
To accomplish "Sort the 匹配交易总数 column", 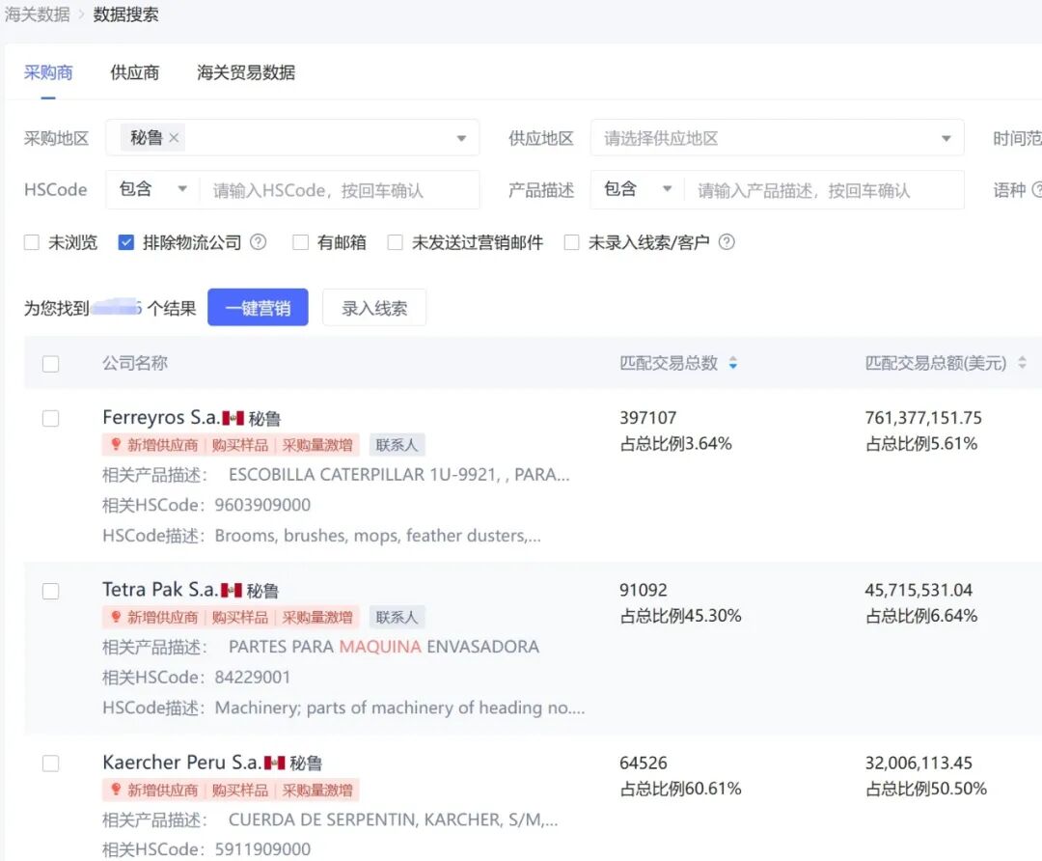I will 733,362.
